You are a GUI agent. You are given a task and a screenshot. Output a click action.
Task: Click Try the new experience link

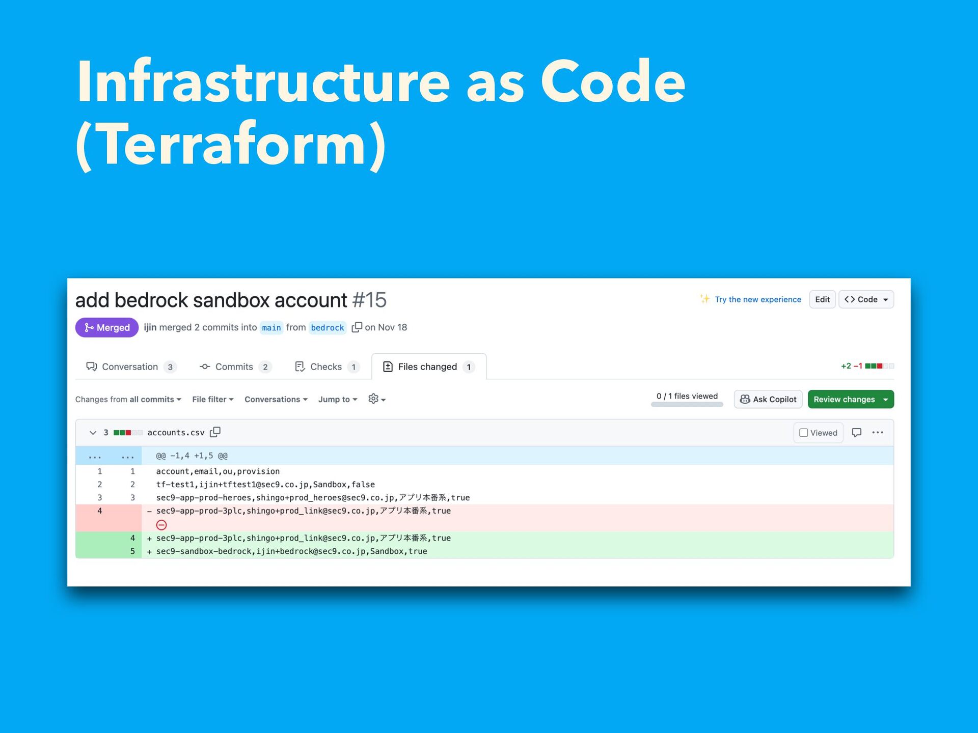pyautogui.click(x=757, y=299)
